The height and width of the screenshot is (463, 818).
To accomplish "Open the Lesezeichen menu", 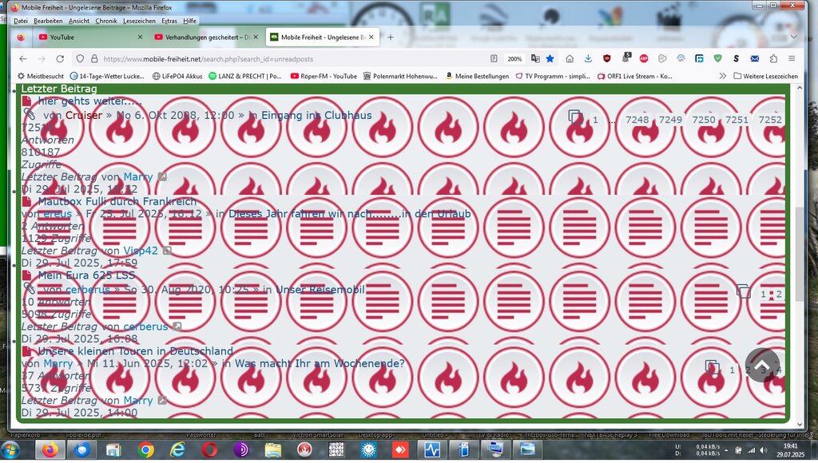I will click(139, 21).
